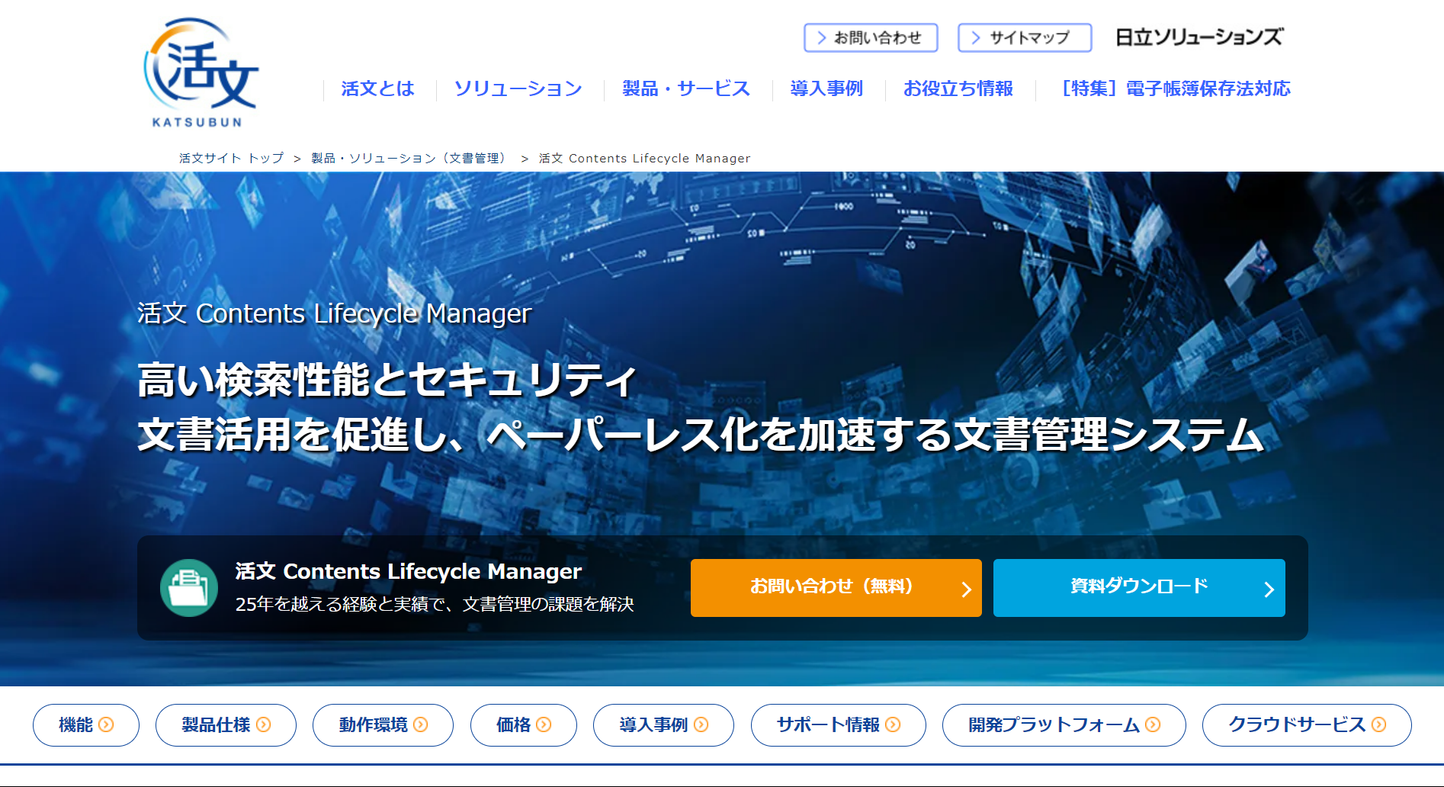Go to お役立ち情報 in navigation
The width and height of the screenshot is (1444, 787).
(x=958, y=89)
